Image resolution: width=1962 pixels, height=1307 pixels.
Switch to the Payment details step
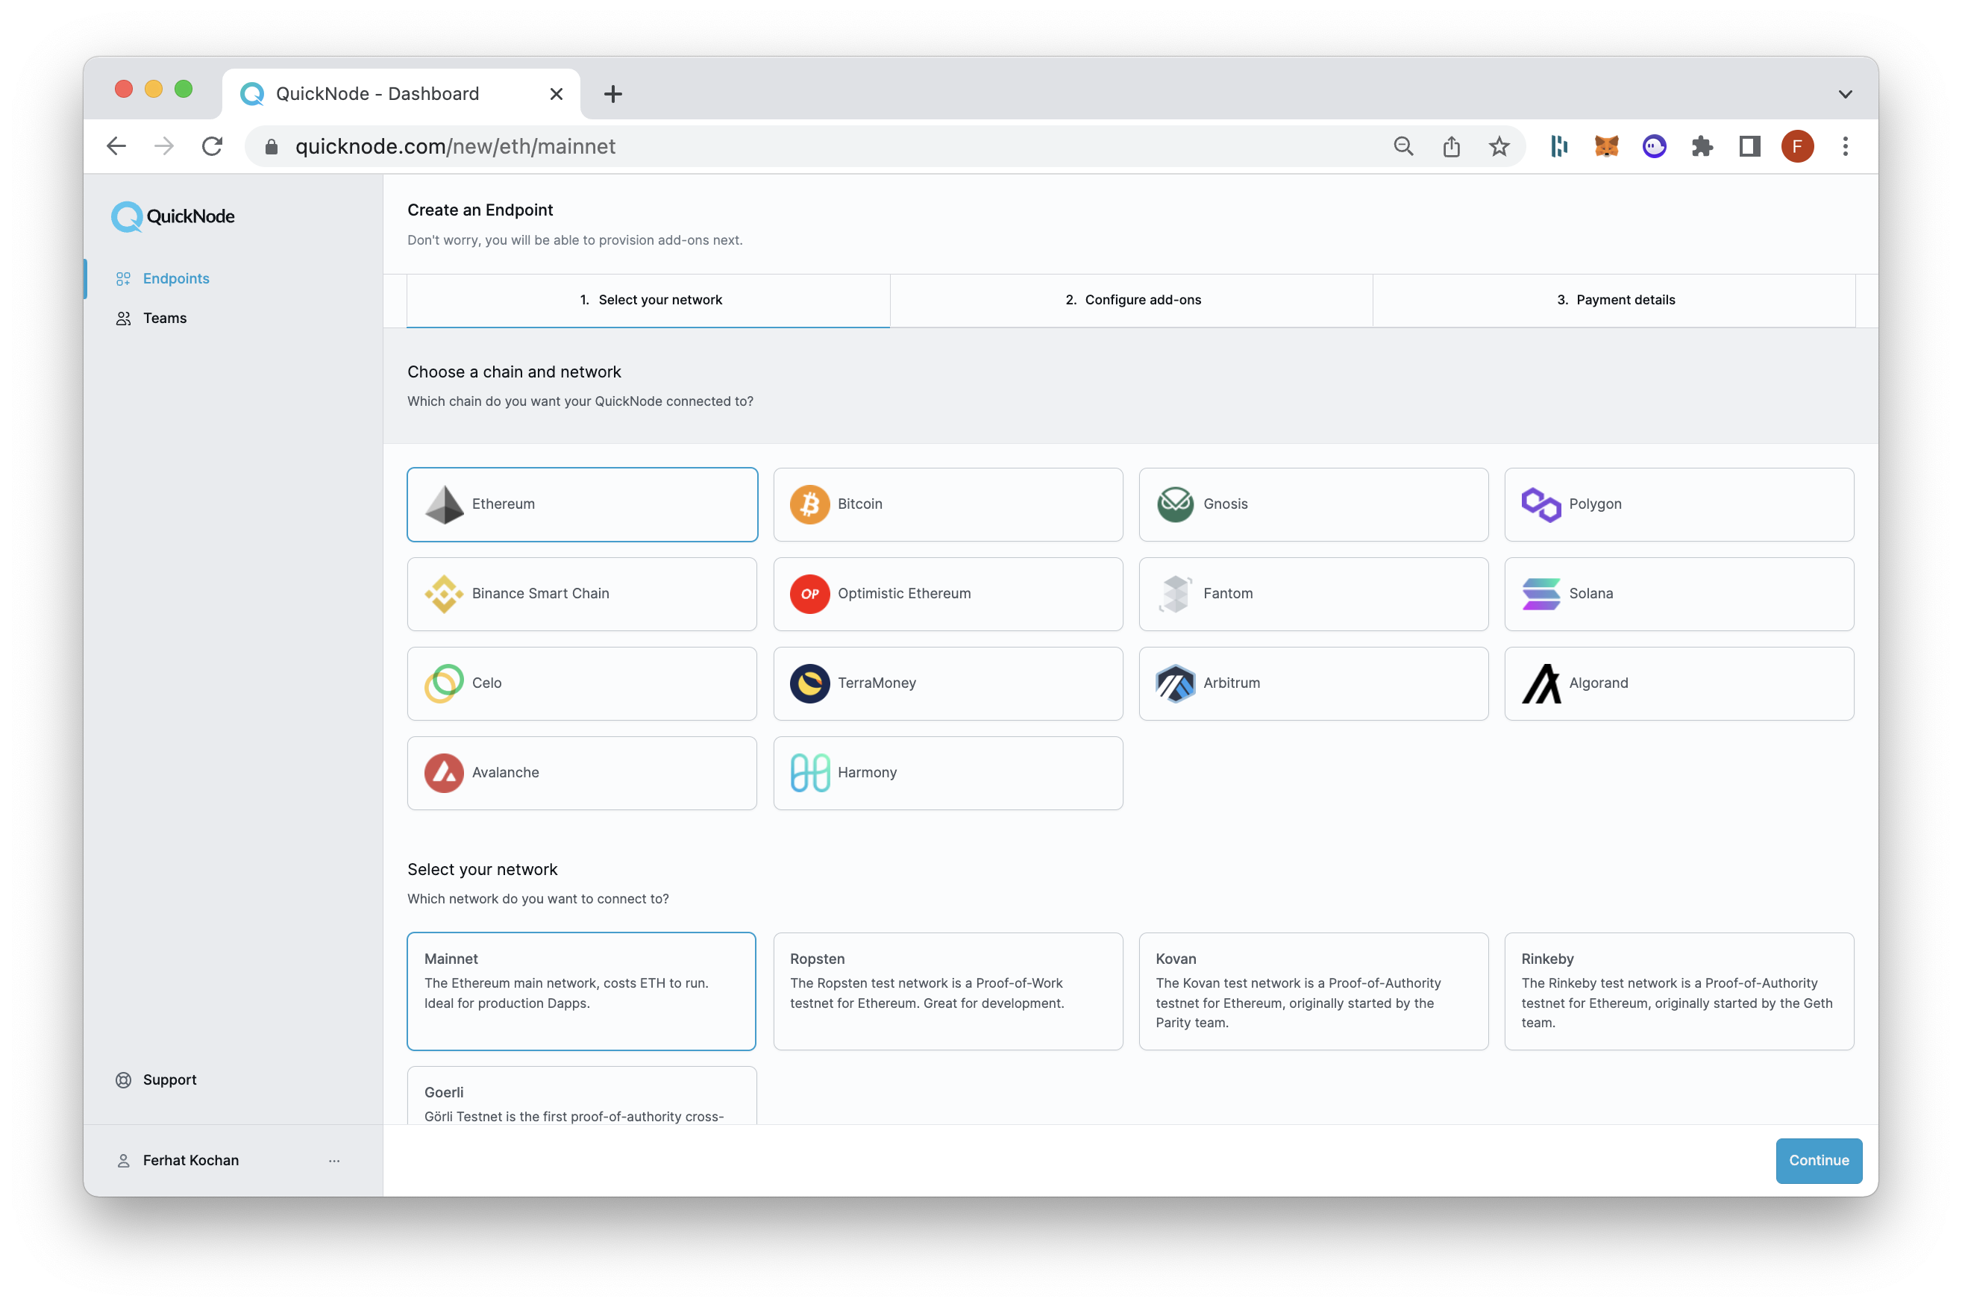(x=1614, y=300)
